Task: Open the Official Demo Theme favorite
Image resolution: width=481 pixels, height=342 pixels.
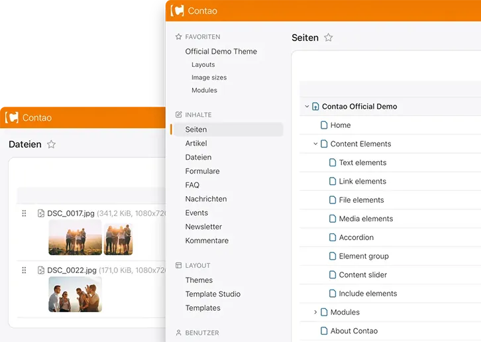Action: 221,51
